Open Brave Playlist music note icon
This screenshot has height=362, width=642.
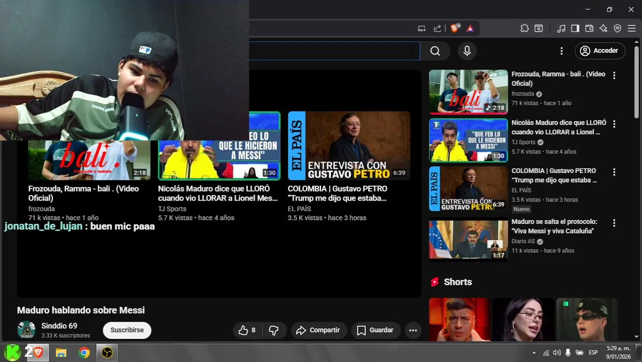click(562, 29)
